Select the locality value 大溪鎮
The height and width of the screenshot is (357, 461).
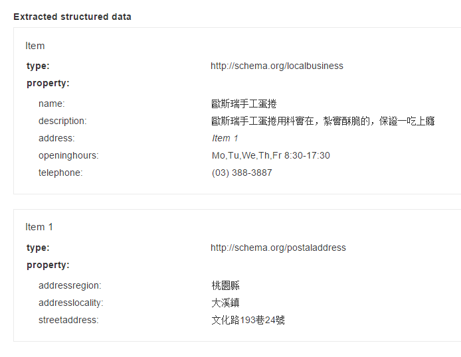coord(225,303)
